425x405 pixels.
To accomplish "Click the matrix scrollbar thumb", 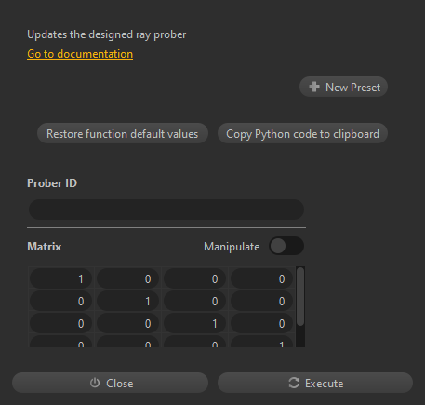I will point(300,297).
